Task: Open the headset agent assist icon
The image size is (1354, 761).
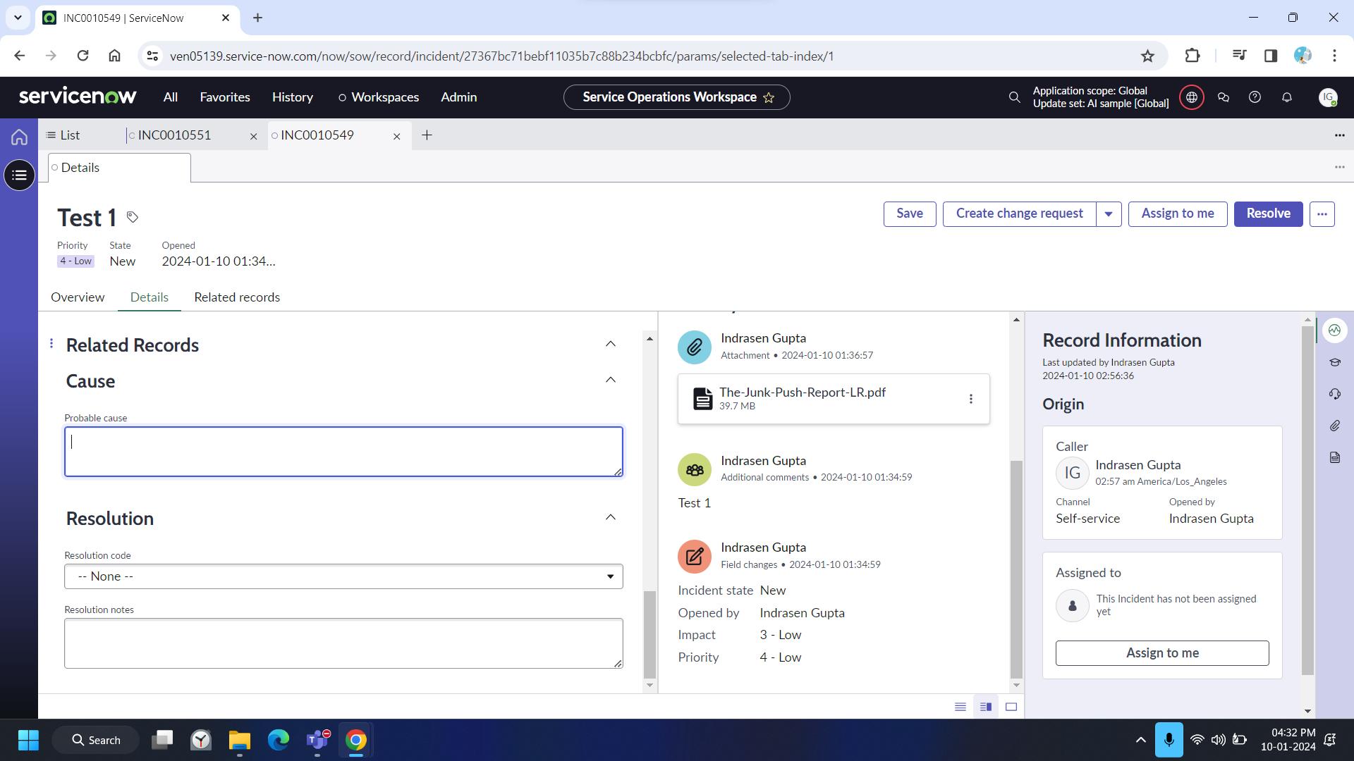Action: click(1334, 394)
